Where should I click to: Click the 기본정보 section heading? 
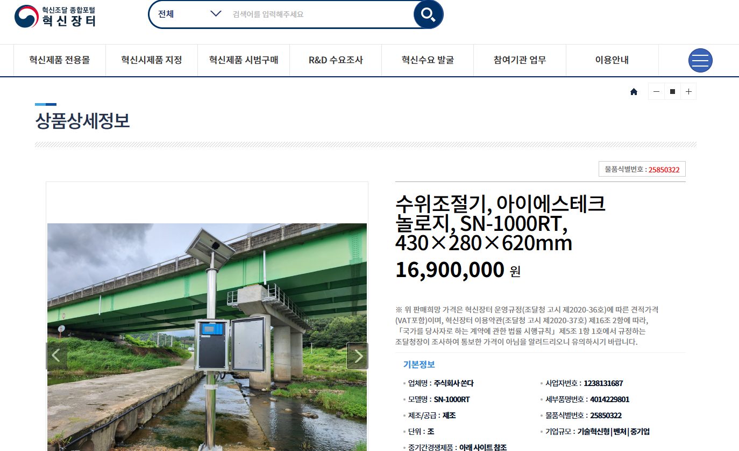point(419,365)
